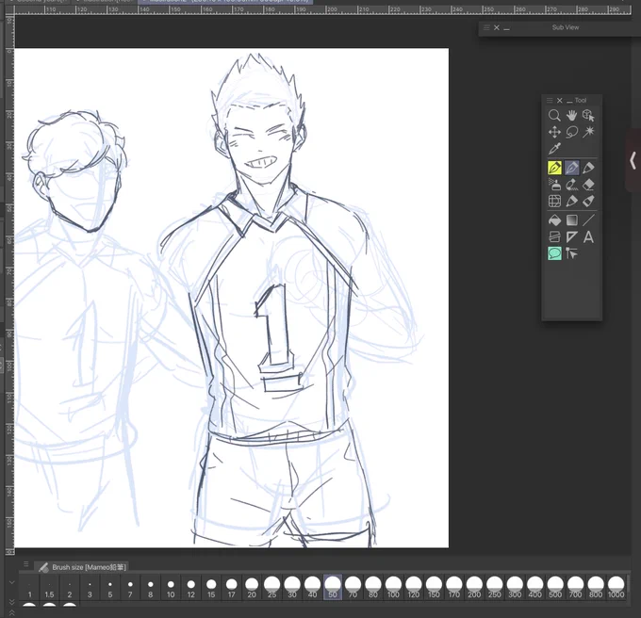Screen dimensions: 641x618
Task: Set brush size to 300
Action: pos(515,587)
